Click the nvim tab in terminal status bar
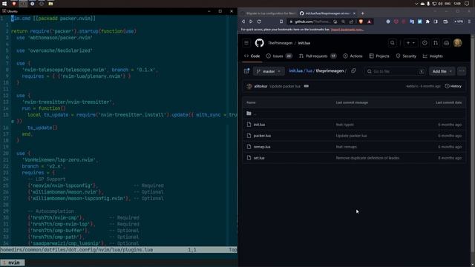Viewport: 475px width, 267px height. coord(12,263)
